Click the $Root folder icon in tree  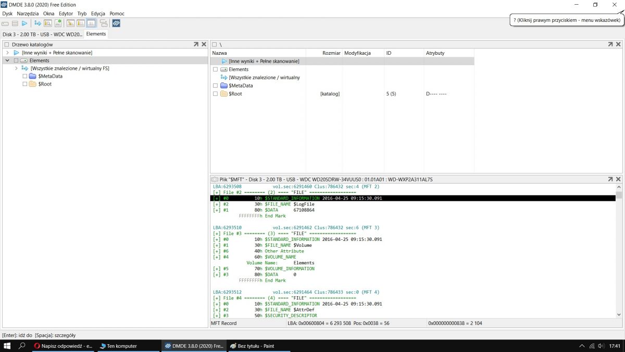32,84
